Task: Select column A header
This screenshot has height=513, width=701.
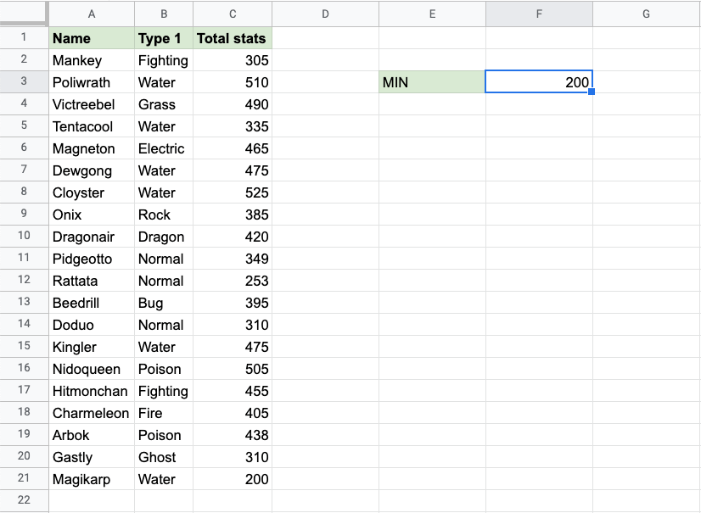Action: 92,14
